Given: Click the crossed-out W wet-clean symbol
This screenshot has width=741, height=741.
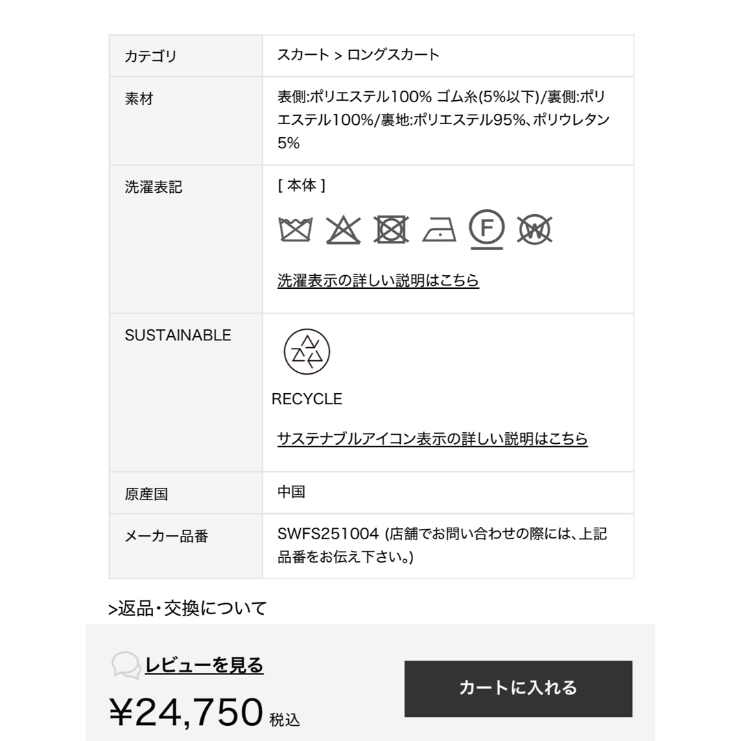Looking at the screenshot, I should pos(534,230).
